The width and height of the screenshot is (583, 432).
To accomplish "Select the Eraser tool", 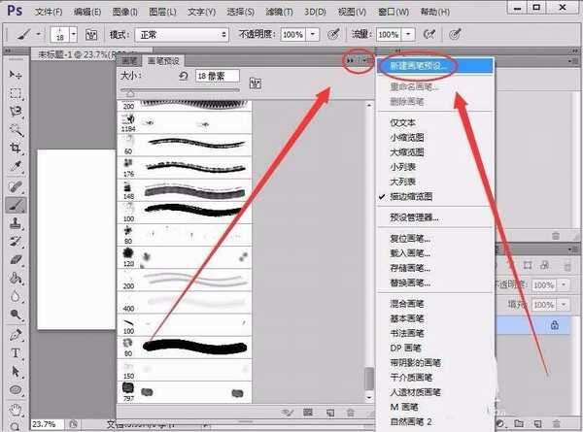I will [x=16, y=259].
